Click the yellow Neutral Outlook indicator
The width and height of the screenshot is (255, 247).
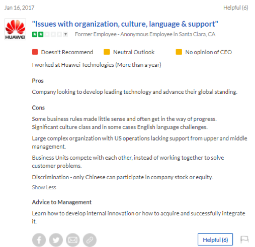point(107,52)
